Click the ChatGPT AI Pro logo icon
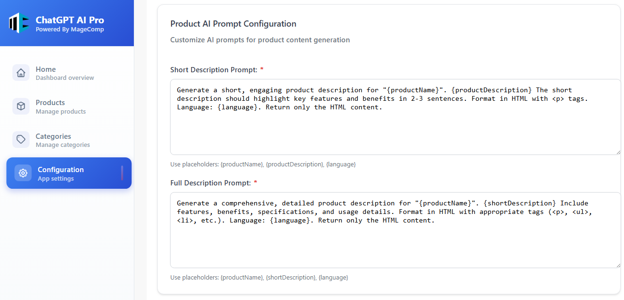The height and width of the screenshot is (300, 624). [19, 23]
